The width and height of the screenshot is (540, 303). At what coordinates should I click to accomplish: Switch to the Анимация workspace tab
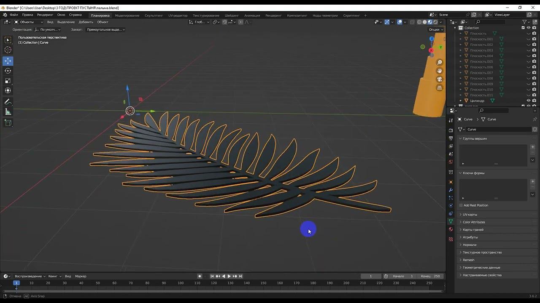coord(252,16)
